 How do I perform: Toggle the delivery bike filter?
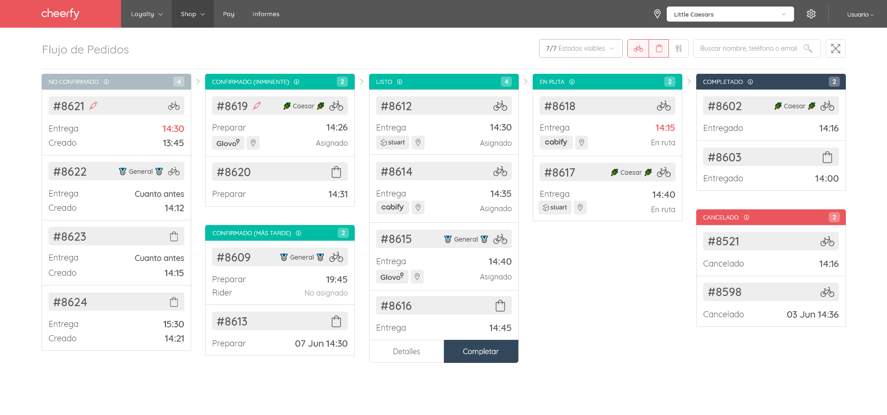(638, 48)
